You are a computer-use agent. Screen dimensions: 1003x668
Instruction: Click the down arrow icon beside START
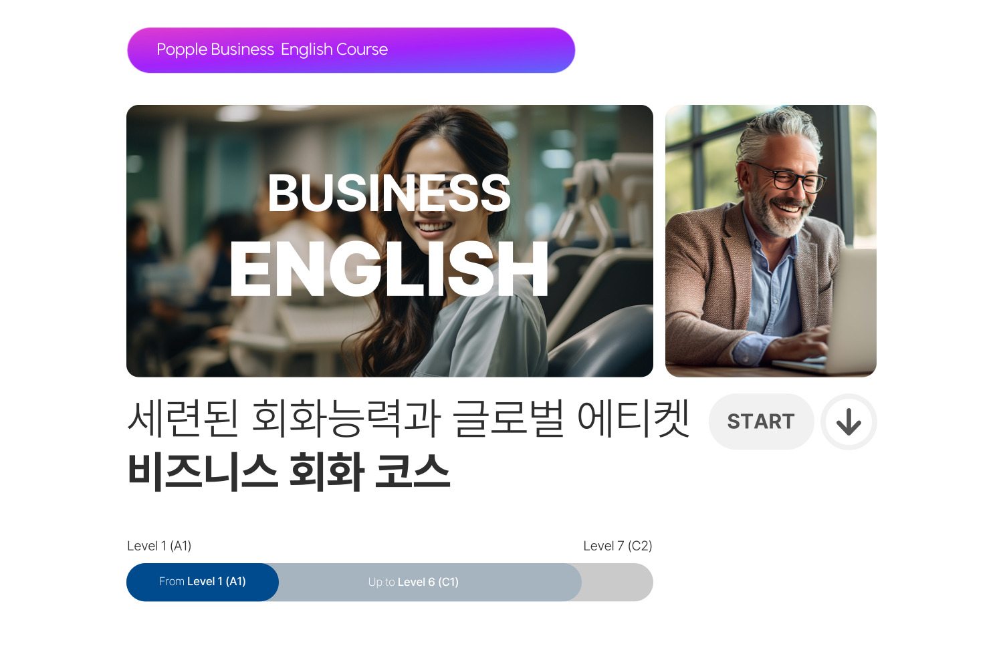(x=849, y=422)
